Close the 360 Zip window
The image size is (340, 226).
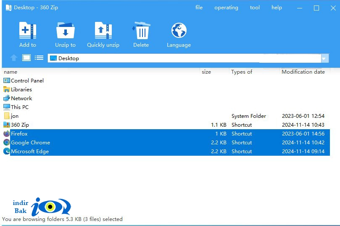point(333,8)
